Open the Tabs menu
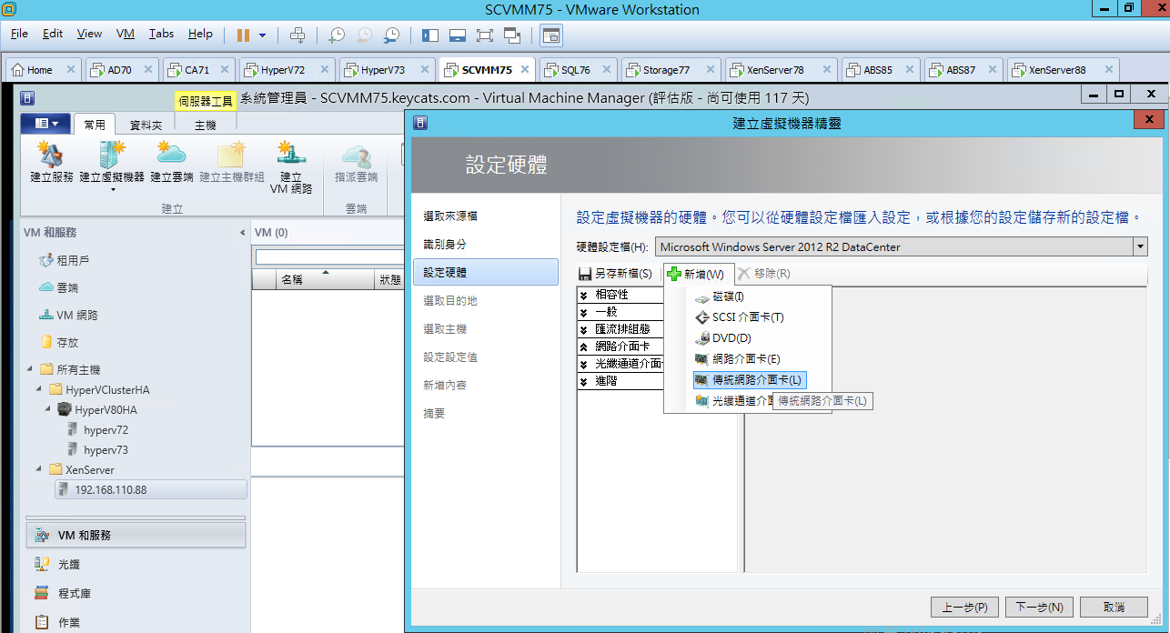This screenshot has height=633, width=1170. click(161, 34)
